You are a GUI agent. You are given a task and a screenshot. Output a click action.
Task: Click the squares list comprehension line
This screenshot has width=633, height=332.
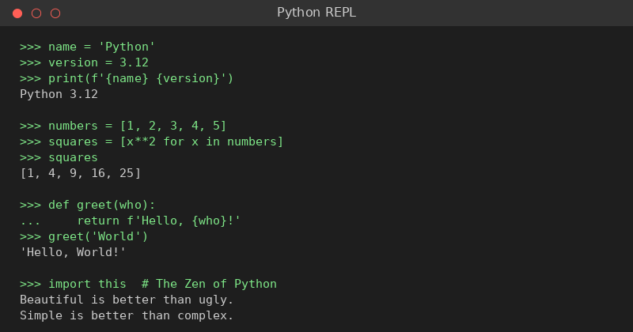coord(151,141)
